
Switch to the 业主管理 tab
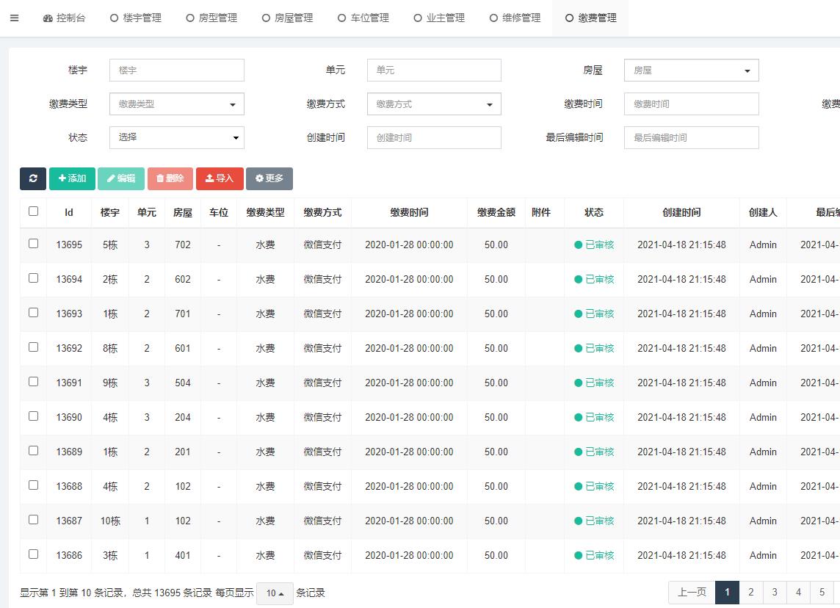pyautogui.click(x=439, y=18)
